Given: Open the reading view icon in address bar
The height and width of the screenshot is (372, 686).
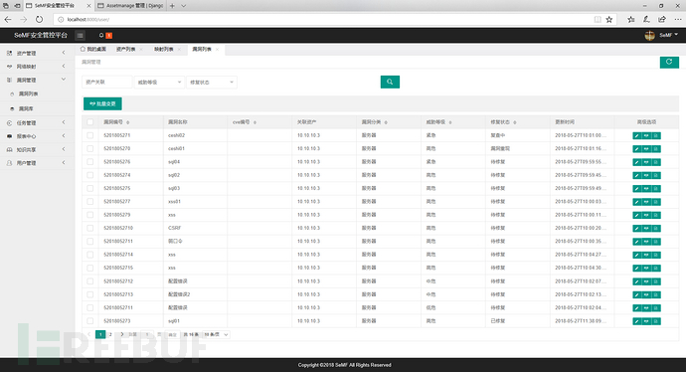Looking at the screenshot, I should click(598, 19).
